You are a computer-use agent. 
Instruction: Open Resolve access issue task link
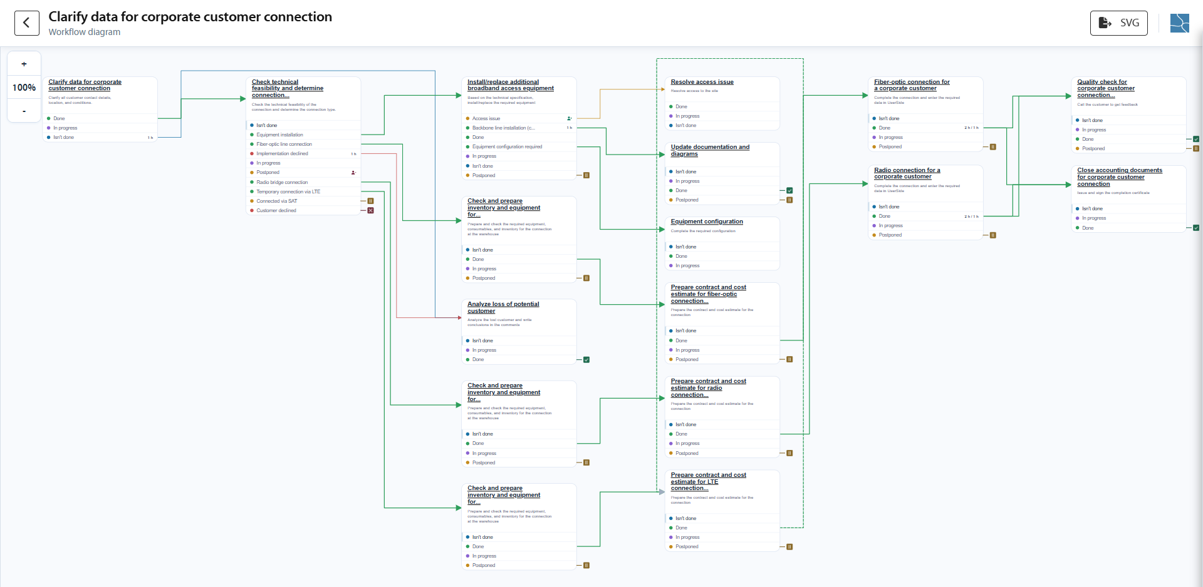(x=702, y=82)
